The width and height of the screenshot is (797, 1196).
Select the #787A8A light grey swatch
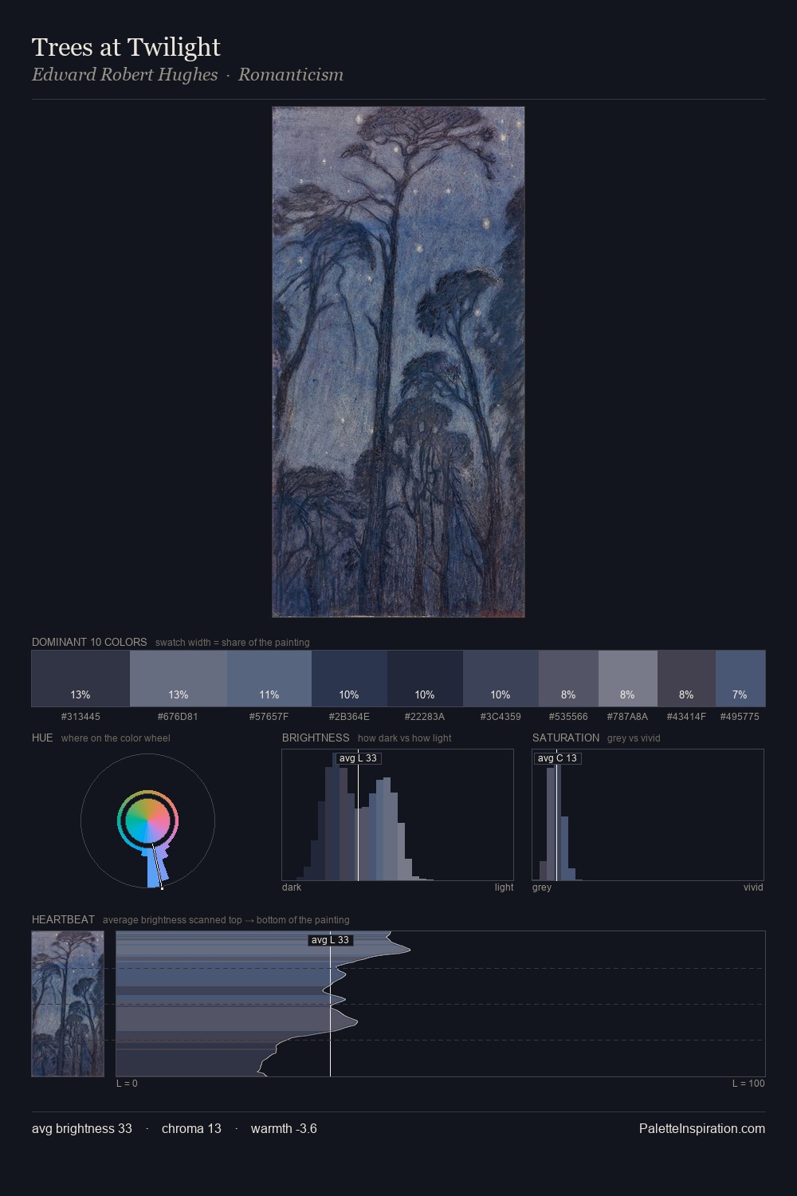[x=628, y=679]
